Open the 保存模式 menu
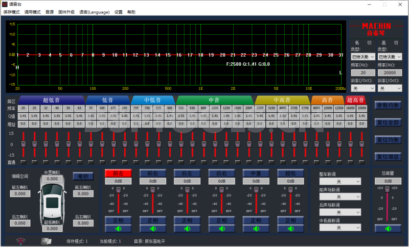The image size is (409, 247). point(11,12)
